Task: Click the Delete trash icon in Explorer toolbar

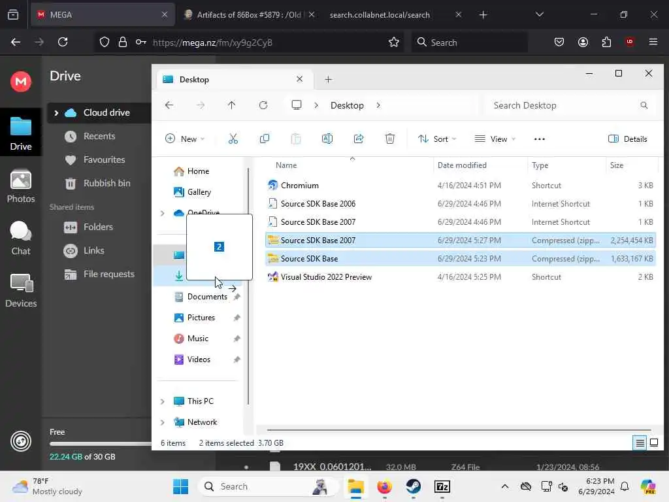Action: (x=390, y=139)
